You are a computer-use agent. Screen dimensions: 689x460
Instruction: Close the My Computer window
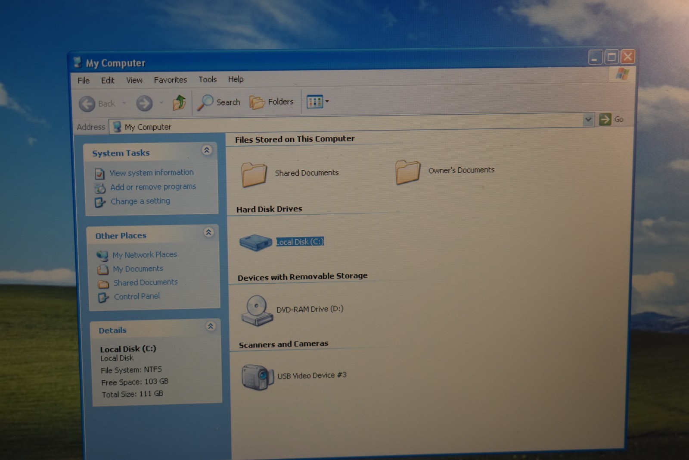pos(627,56)
